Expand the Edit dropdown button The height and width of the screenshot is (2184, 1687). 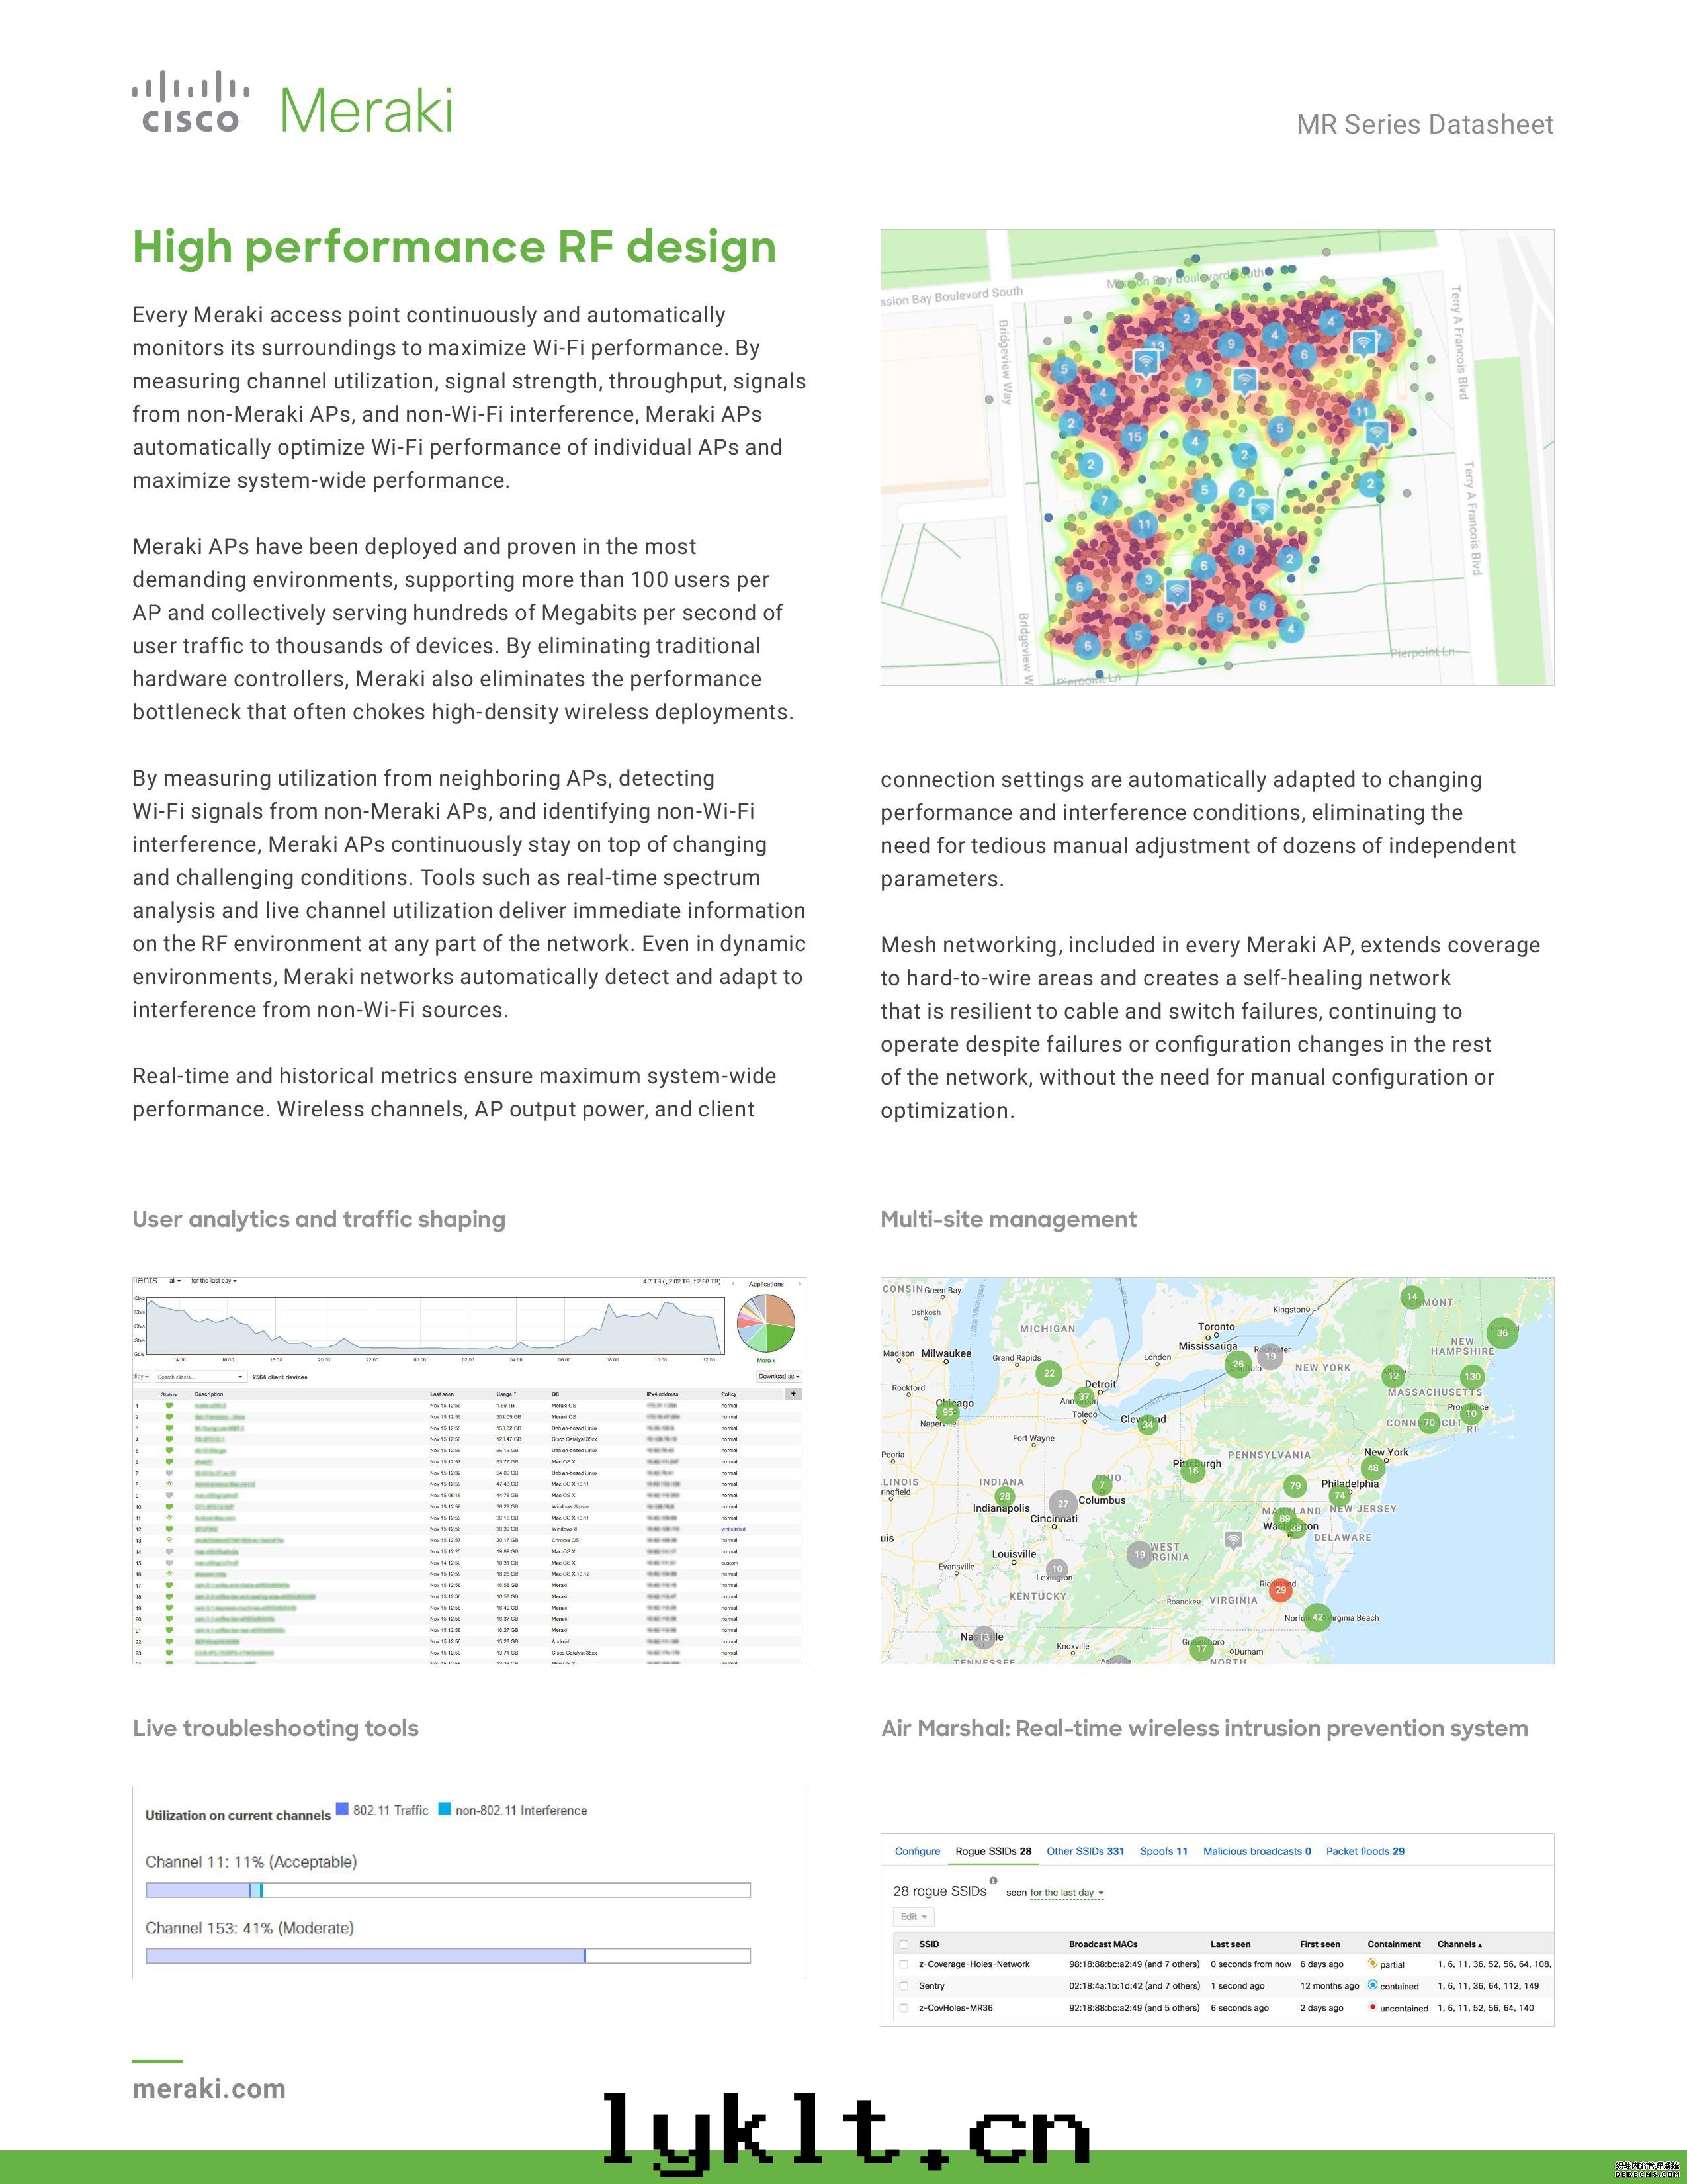click(x=914, y=1917)
